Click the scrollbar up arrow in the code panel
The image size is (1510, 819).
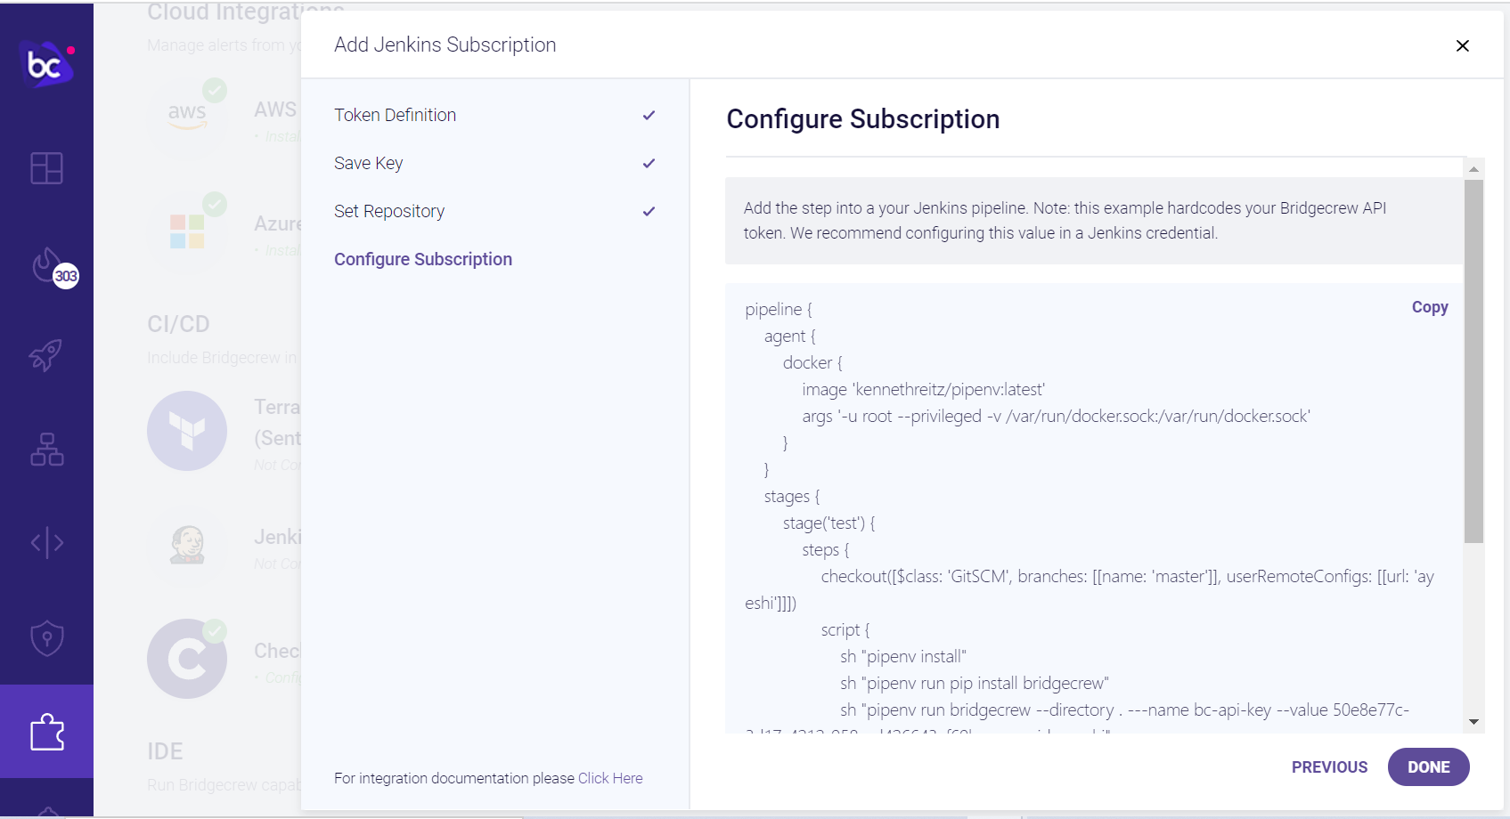point(1473,168)
